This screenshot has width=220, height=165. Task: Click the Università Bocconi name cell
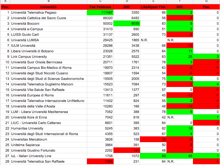click(49, 23)
